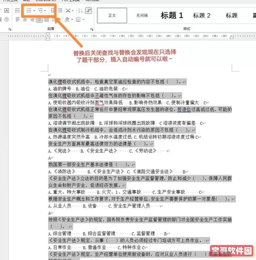Image resolution: width=256 pixels, height=260 pixels.
Task: Click option text 《劳动法》
Action: point(146,151)
